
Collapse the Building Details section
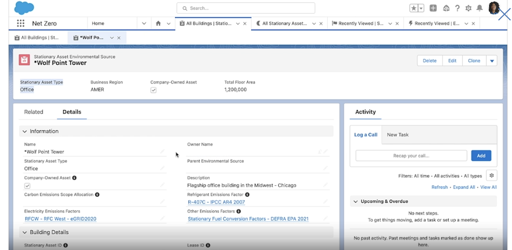(25, 232)
